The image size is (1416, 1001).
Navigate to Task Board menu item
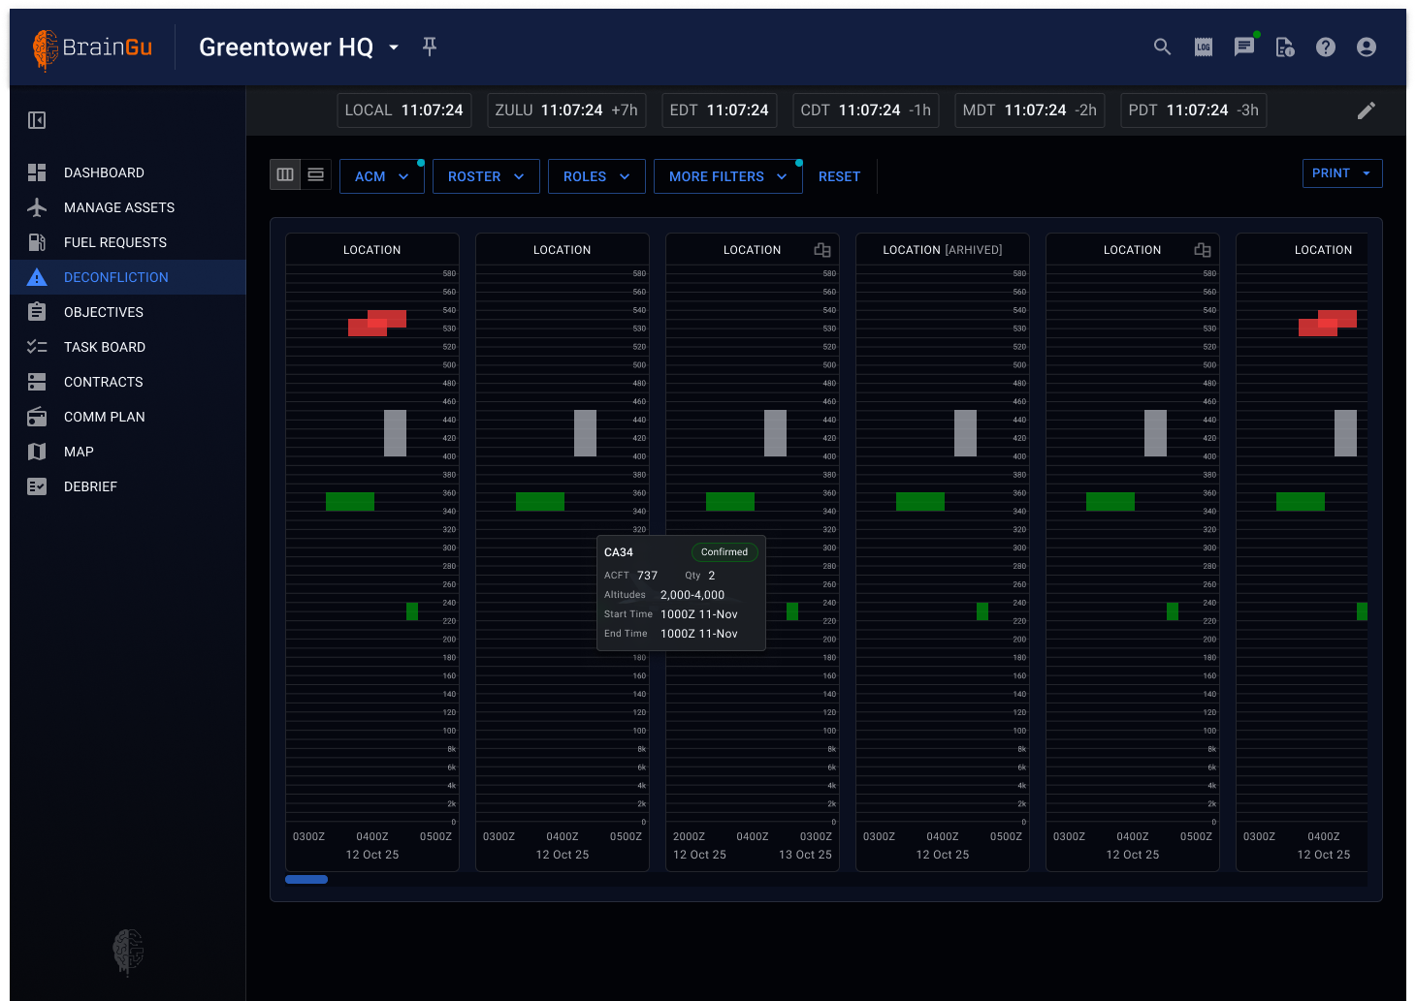pyautogui.click(x=104, y=347)
